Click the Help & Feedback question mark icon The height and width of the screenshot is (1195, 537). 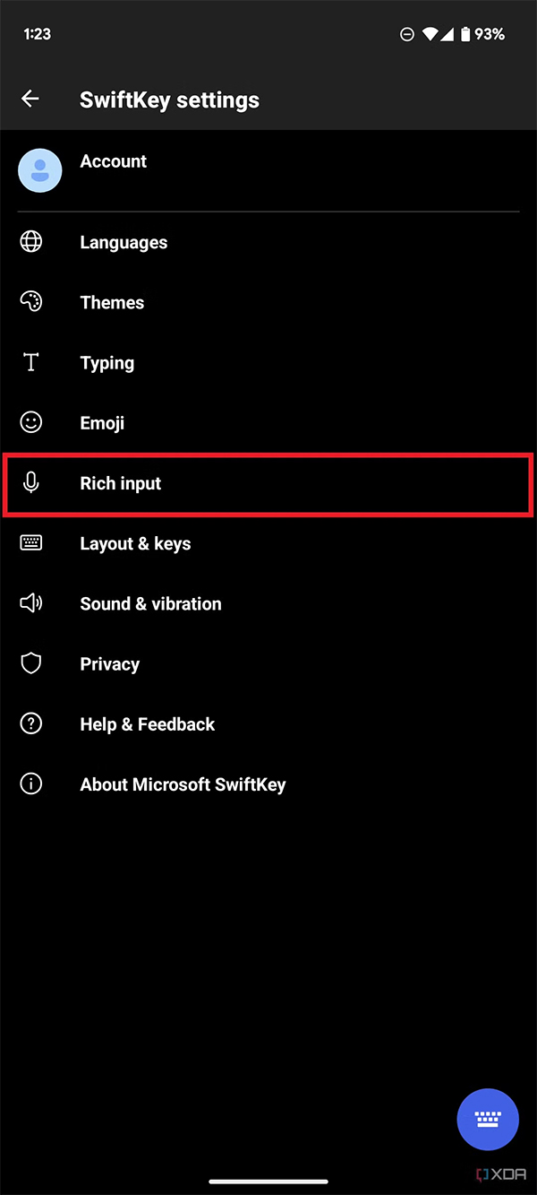click(x=31, y=723)
